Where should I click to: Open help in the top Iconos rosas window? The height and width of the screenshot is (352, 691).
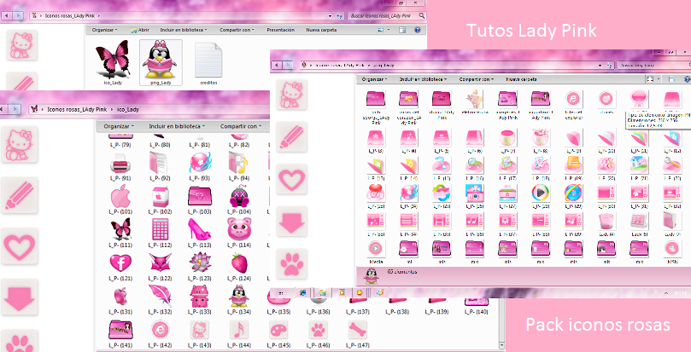click(x=417, y=30)
